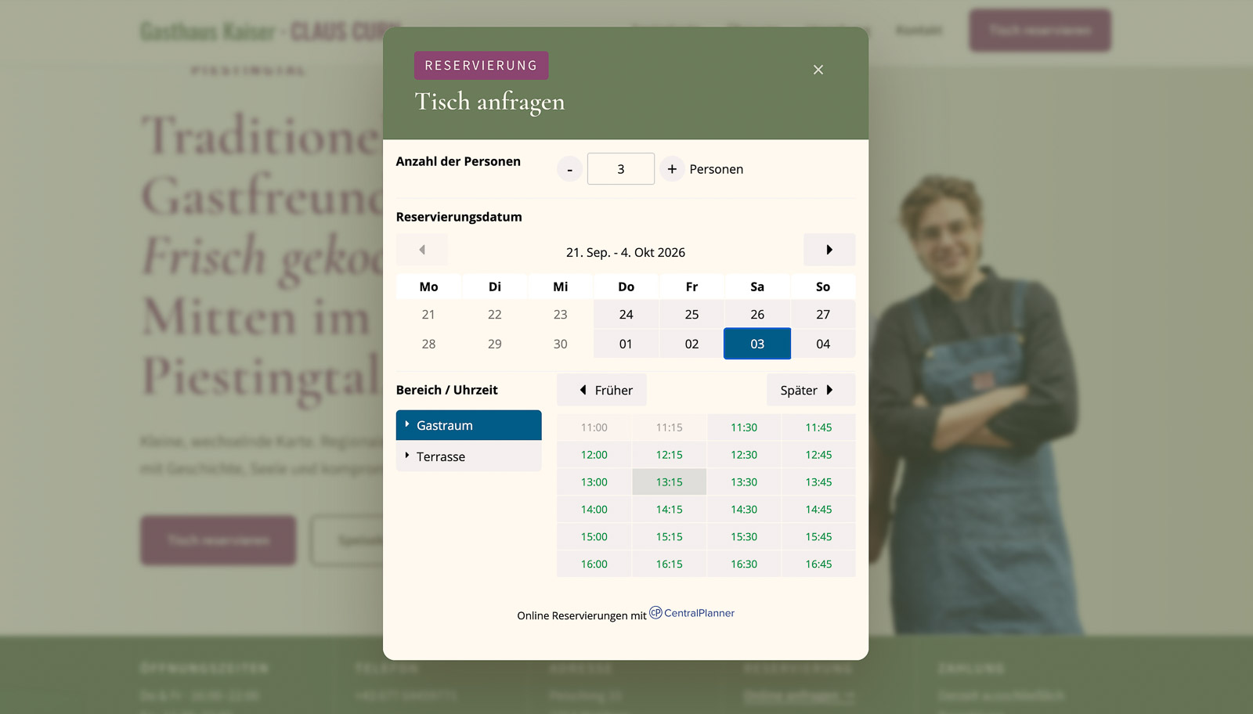Image resolution: width=1253 pixels, height=714 pixels.
Task: Decrease number of persons with minus button
Action: [569, 169]
